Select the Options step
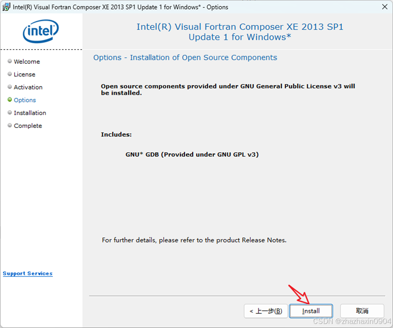 pyautogui.click(x=25, y=100)
